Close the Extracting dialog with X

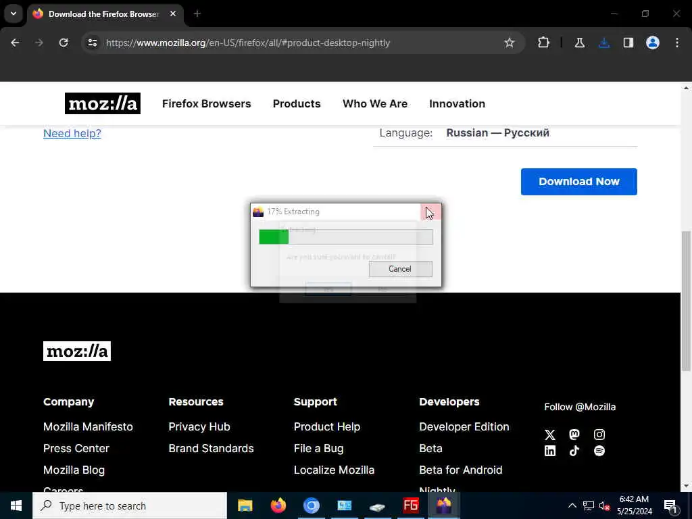point(430,212)
